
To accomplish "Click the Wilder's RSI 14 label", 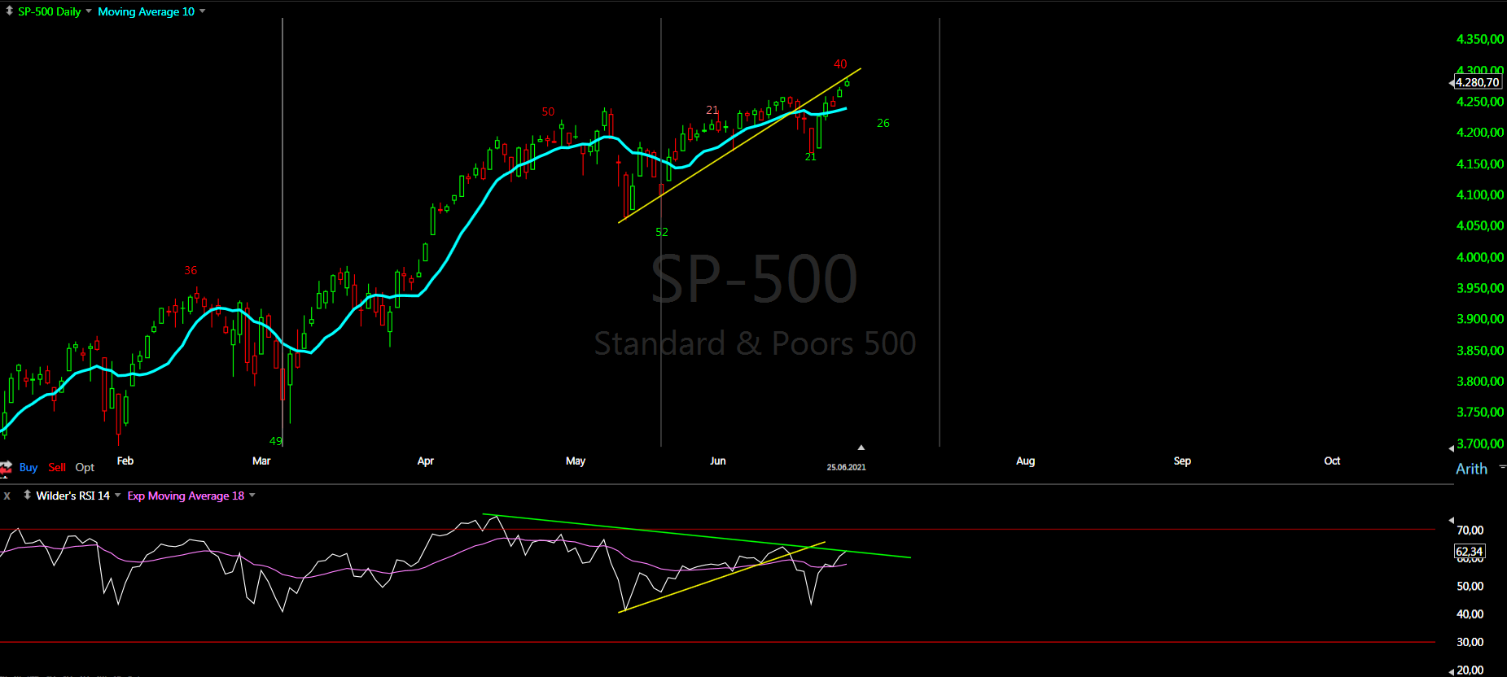I will (73, 496).
